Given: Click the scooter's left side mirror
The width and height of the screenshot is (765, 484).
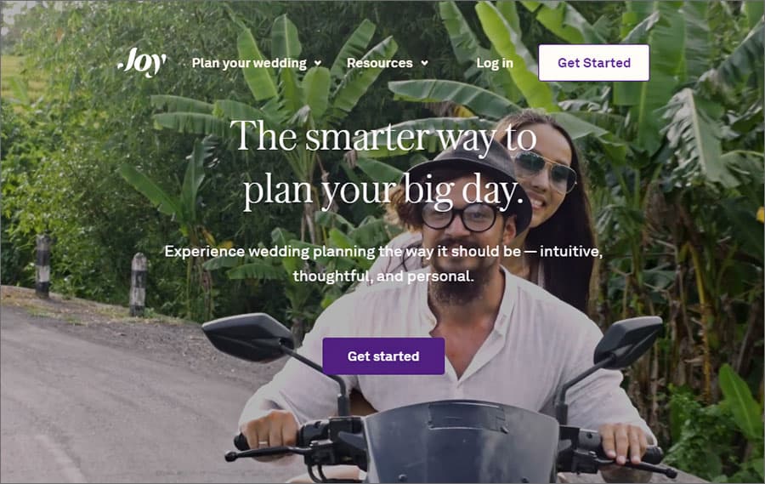Looking at the screenshot, I should tap(247, 338).
